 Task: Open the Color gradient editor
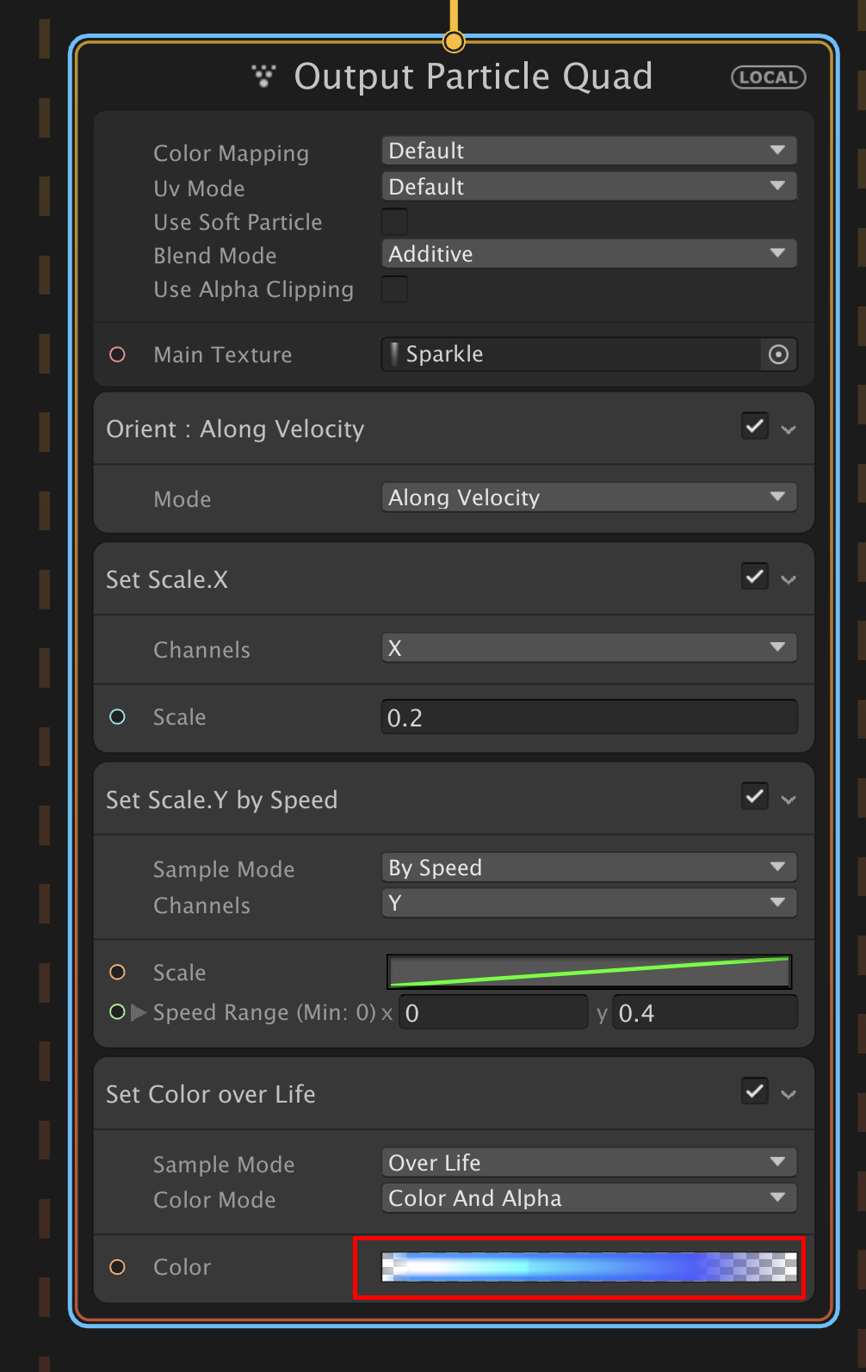(589, 1267)
